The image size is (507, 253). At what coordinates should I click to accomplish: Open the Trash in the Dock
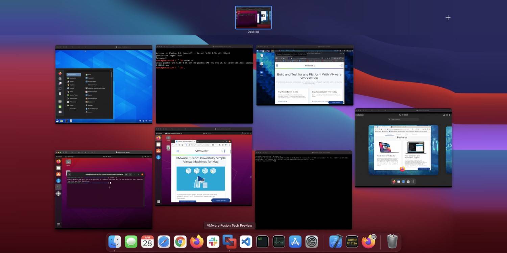pyautogui.click(x=392, y=242)
